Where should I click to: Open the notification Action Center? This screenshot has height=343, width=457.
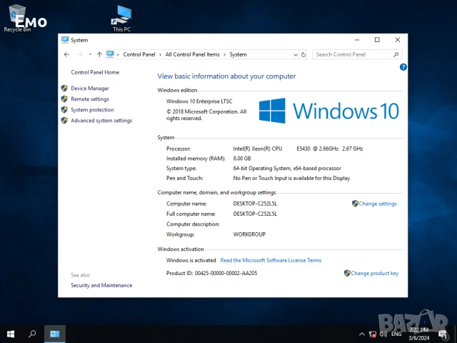[444, 334]
